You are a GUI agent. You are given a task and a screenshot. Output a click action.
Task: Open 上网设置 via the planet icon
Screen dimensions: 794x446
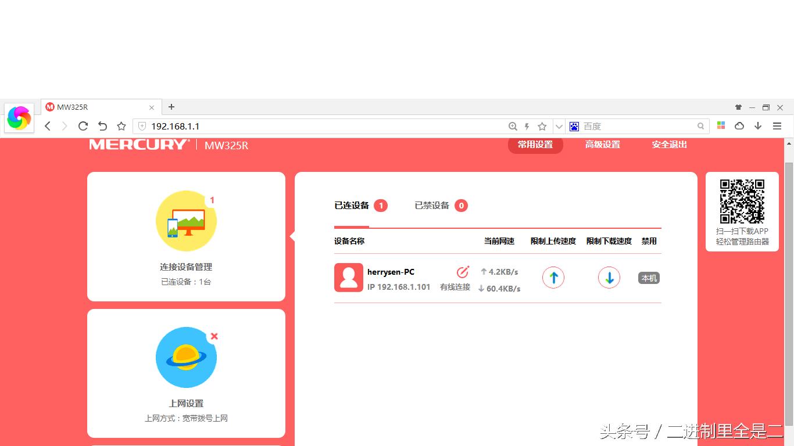coord(186,357)
